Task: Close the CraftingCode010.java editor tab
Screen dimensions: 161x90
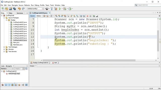Action: point(49,13)
